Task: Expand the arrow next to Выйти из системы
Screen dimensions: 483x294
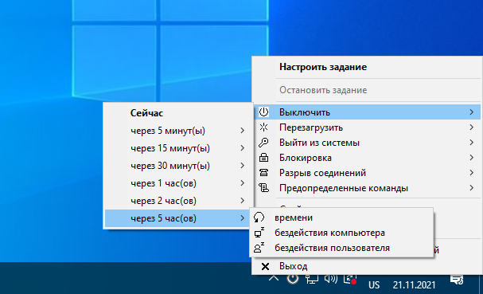Action: tap(472, 142)
